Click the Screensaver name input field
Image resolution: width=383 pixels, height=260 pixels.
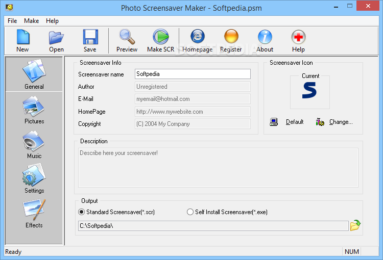pos(193,74)
